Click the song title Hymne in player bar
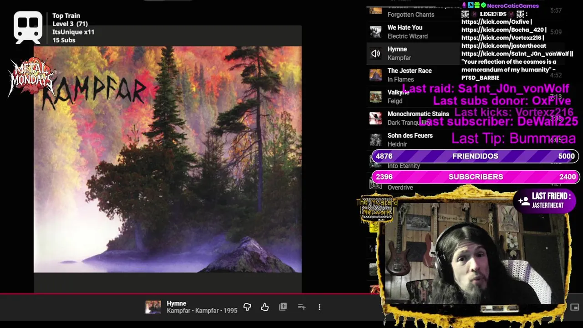The height and width of the screenshot is (328, 583). (176, 303)
